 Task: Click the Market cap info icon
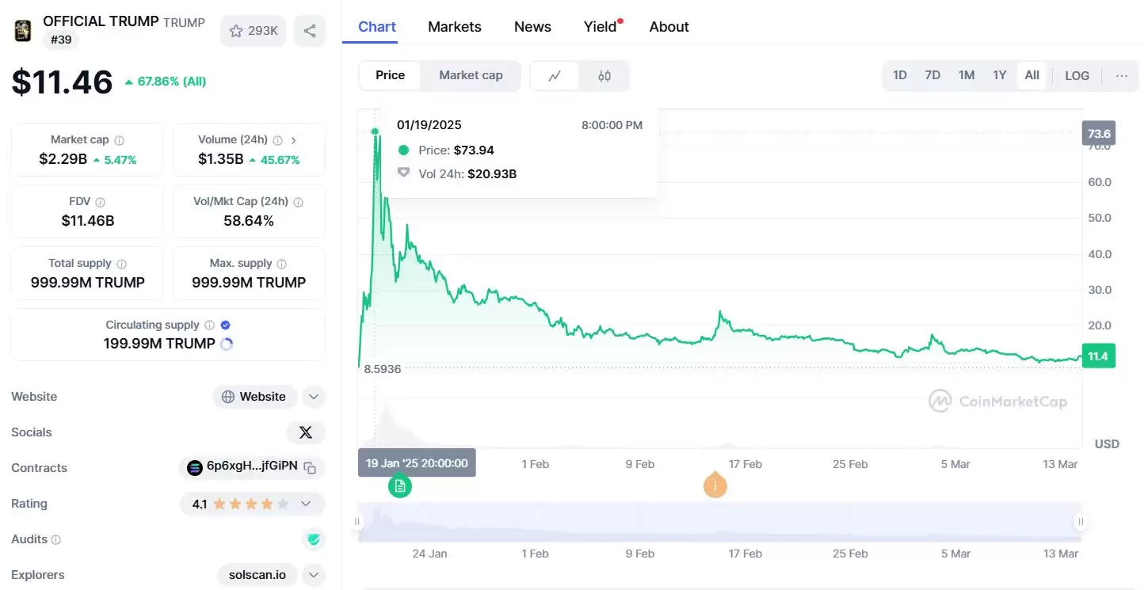point(119,140)
